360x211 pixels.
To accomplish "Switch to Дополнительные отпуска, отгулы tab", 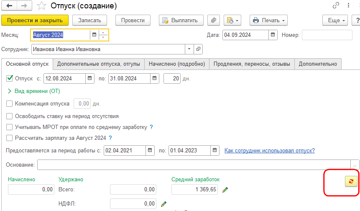I will (x=99, y=64).
